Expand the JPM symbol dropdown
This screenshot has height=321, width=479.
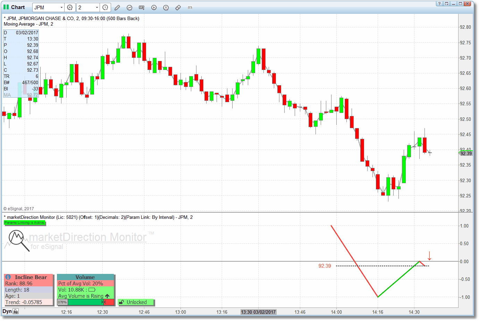pyautogui.click(x=61, y=7)
